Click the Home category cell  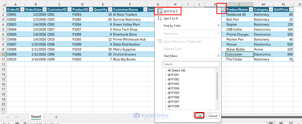(263, 49)
